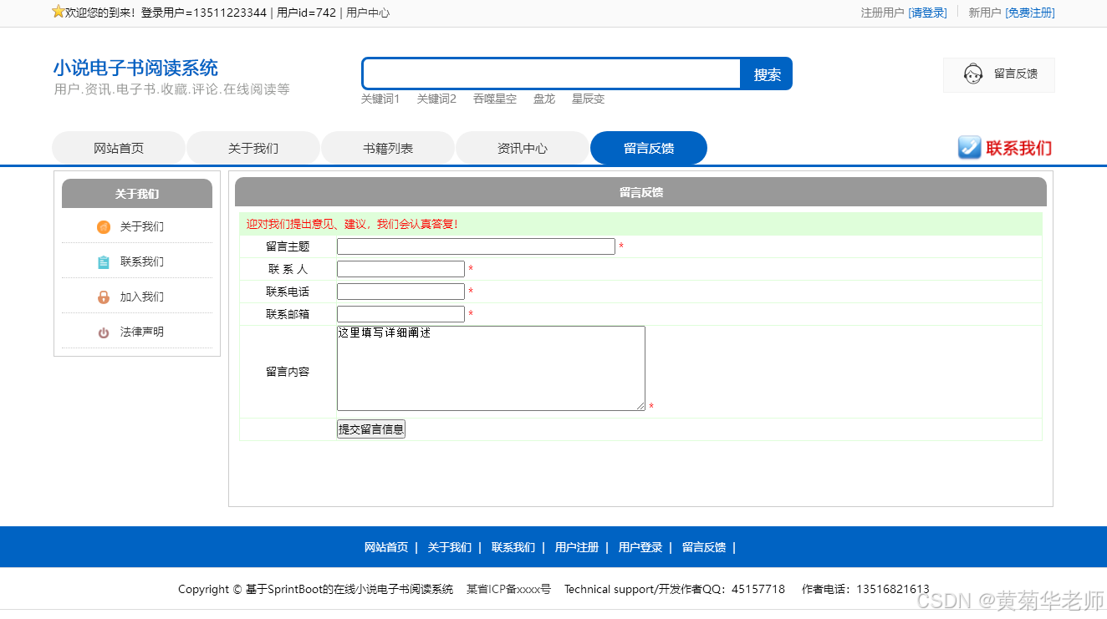Submit the form with 提交留言信息 button
This screenshot has width=1107, height=619.
point(371,429)
